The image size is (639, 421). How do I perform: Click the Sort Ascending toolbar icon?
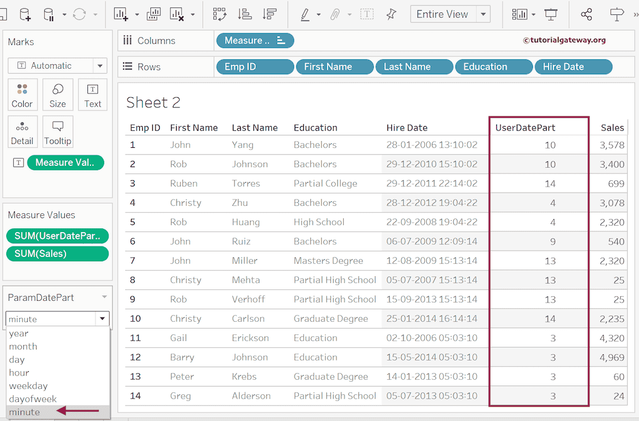click(246, 14)
